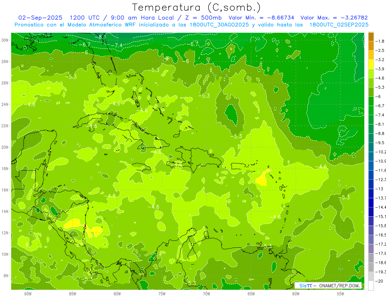Click the 22N latitude axis label

[x=5, y=126]
